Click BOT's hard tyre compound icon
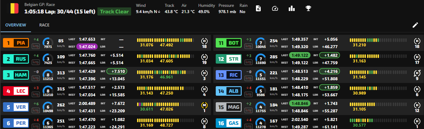This screenshot has height=129, width=424. tap(417, 40)
